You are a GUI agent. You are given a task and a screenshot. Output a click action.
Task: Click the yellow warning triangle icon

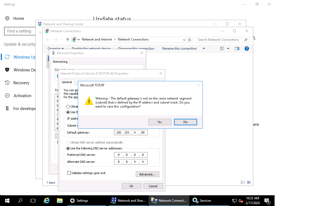pos(89,101)
